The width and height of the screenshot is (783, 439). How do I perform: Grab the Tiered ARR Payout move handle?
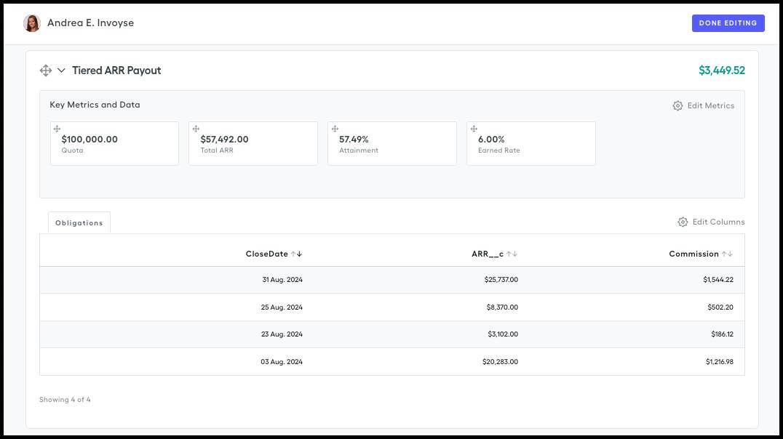tap(45, 71)
